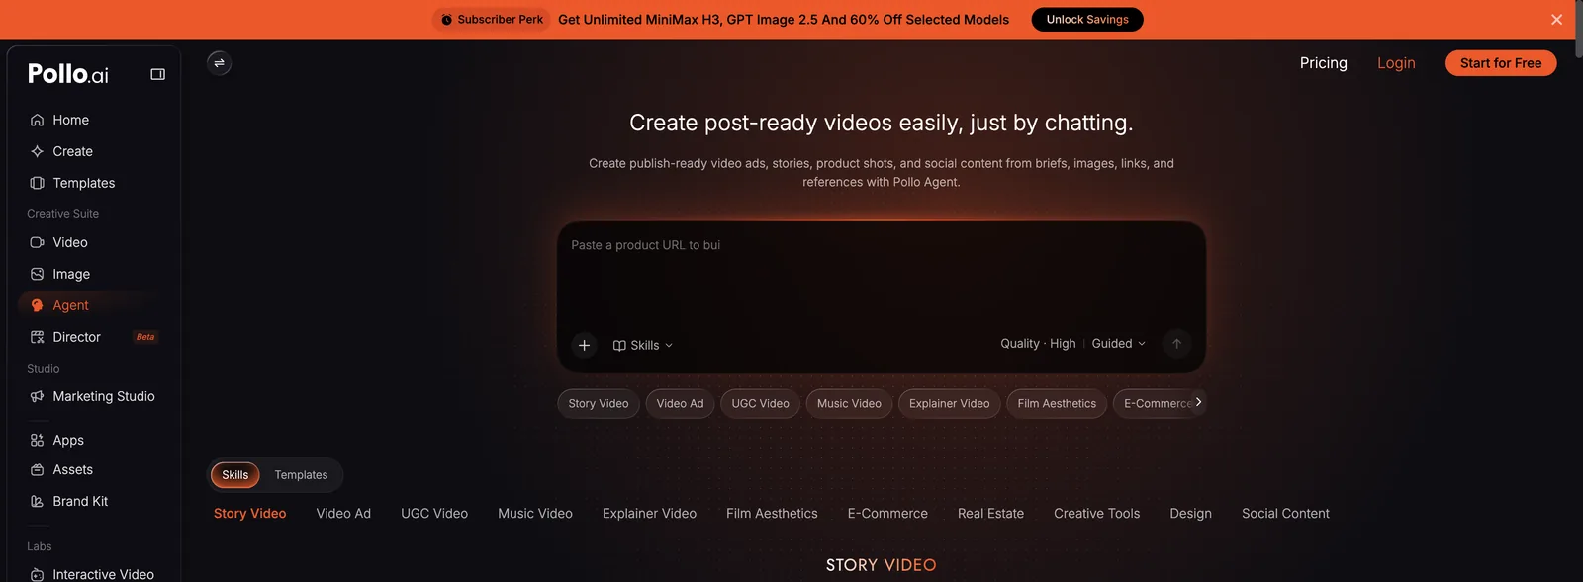The height and width of the screenshot is (582, 1583).
Task: Click the Pollo.ai logo
Action: pyautogui.click(x=68, y=74)
